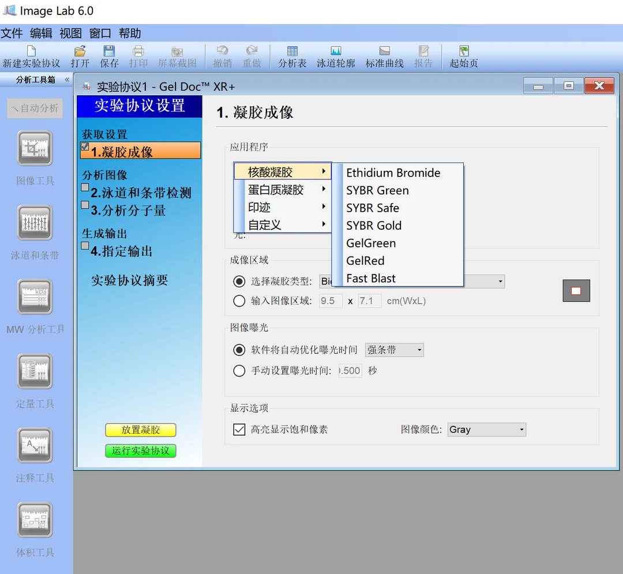Select the 输入图像区域 radio button
Screen dimensions: 623x574
coord(239,301)
